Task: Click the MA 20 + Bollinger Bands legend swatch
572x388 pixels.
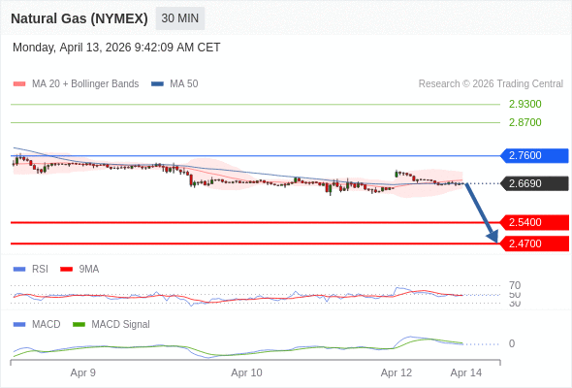Action: click(x=19, y=84)
